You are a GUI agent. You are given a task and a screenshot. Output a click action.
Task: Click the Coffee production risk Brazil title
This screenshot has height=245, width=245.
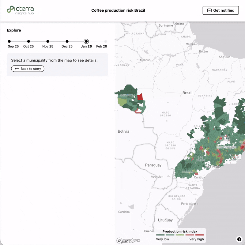pyautogui.click(x=118, y=10)
